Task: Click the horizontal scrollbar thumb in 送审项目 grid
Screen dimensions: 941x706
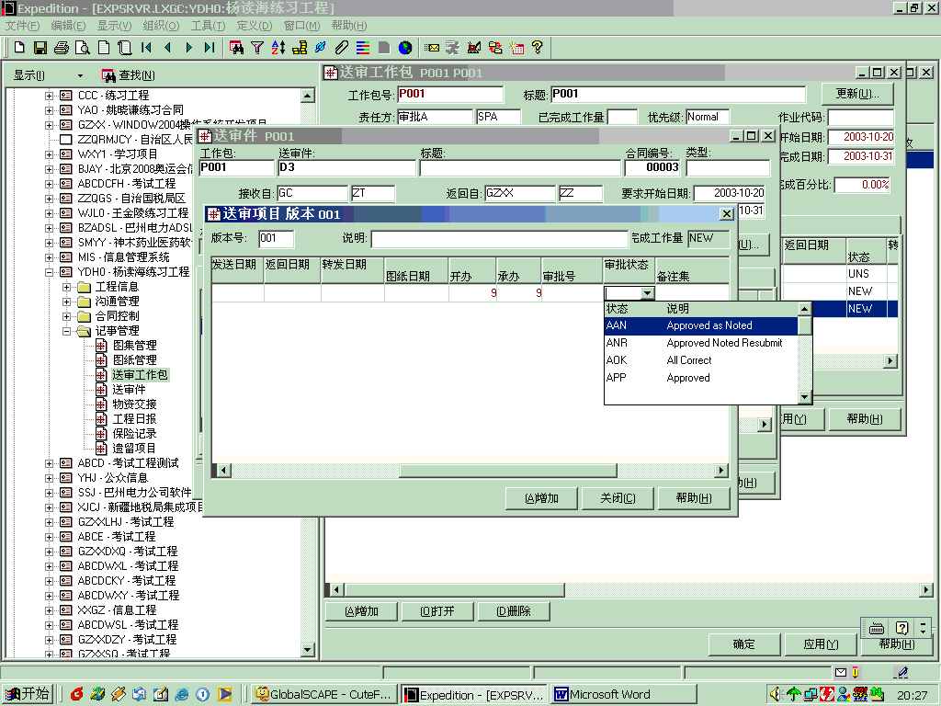Action: tap(507, 470)
